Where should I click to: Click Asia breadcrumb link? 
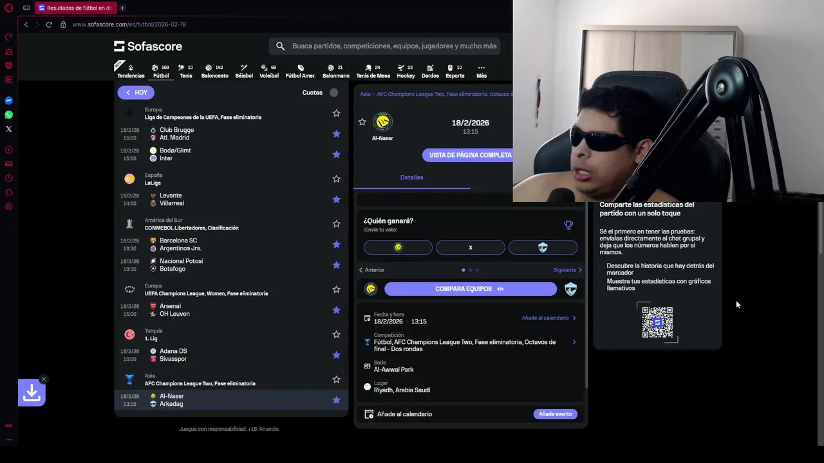[x=365, y=94]
